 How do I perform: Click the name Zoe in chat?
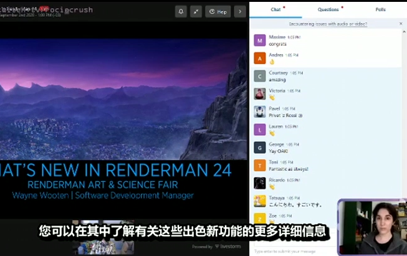point(272,216)
